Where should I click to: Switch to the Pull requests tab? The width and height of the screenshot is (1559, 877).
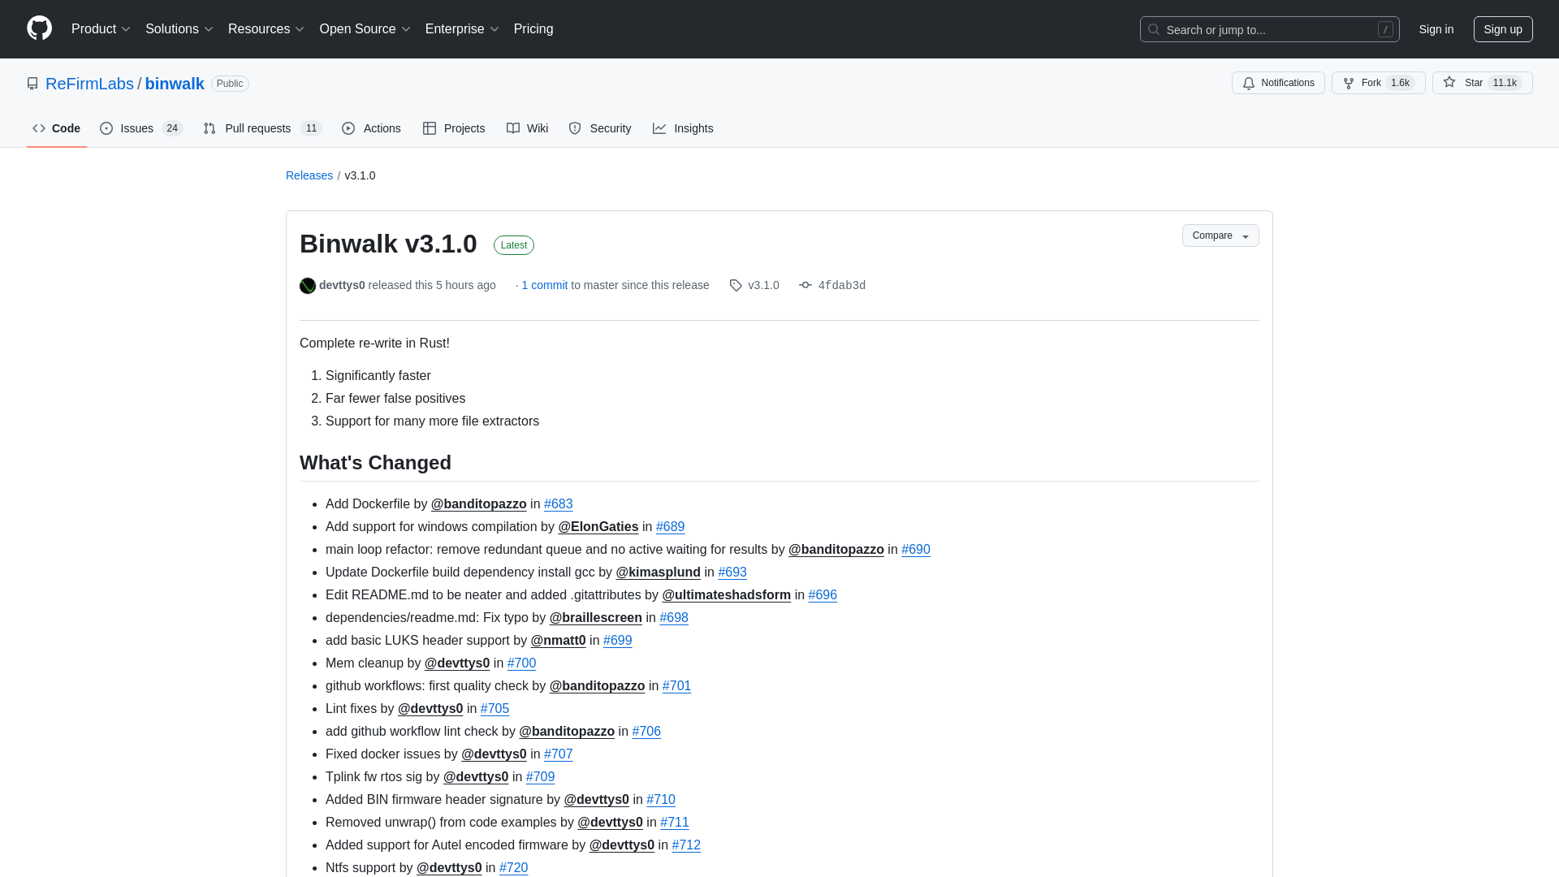(262, 128)
